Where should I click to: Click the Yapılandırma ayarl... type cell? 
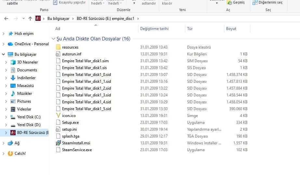[204, 129]
